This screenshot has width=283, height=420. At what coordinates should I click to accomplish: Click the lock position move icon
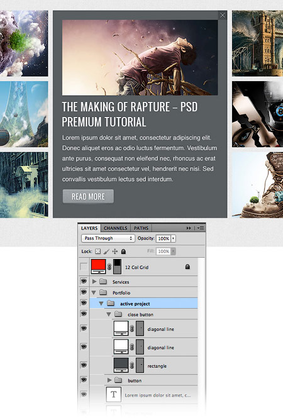(114, 251)
